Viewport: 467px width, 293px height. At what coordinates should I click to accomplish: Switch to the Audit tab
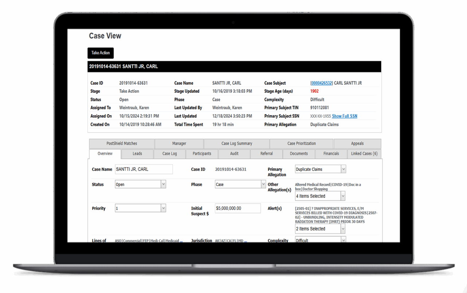pyautogui.click(x=234, y=154)
